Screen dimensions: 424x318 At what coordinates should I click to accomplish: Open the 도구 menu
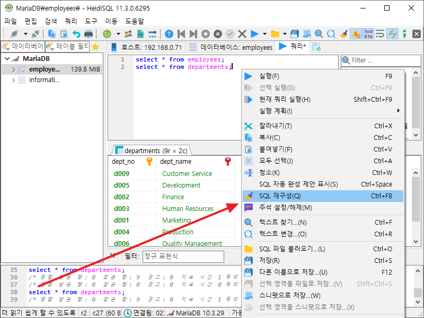(x=91, y=21)
